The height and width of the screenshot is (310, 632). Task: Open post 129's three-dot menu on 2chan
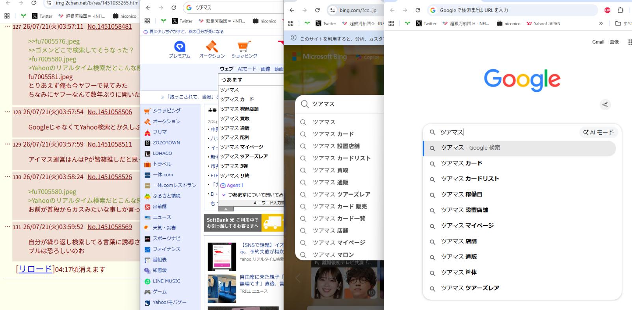click(7, 144)
